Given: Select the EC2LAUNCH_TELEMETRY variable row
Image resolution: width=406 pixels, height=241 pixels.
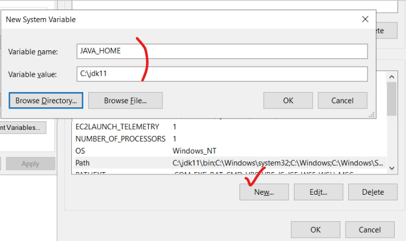Looking at the screenshot, I should tap(230, 126).
